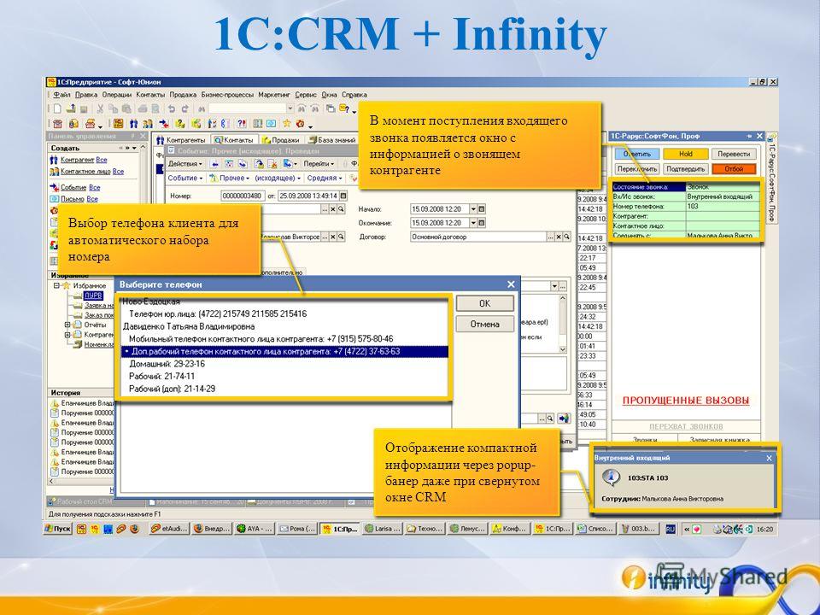
Task: Select Домашний: 29-23-16 phone entry
Action: (x=167, y=364)
